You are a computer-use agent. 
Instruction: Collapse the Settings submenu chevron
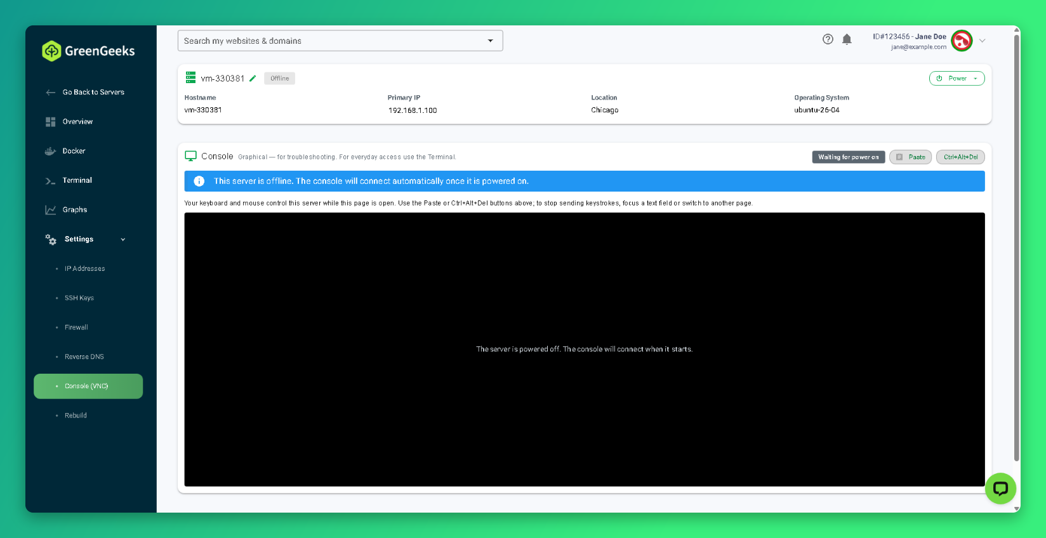tap(123, 240)
